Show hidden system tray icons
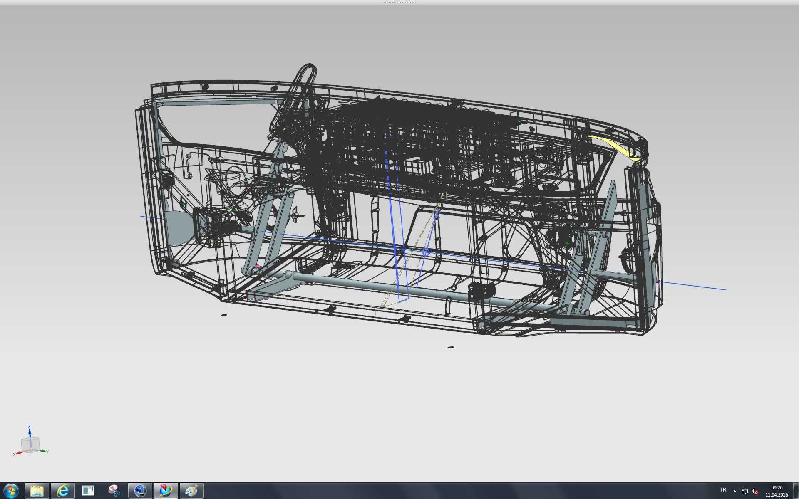 click(734, 491)
